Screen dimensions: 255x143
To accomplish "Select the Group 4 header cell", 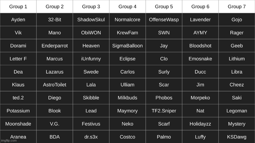I will 127,7.
